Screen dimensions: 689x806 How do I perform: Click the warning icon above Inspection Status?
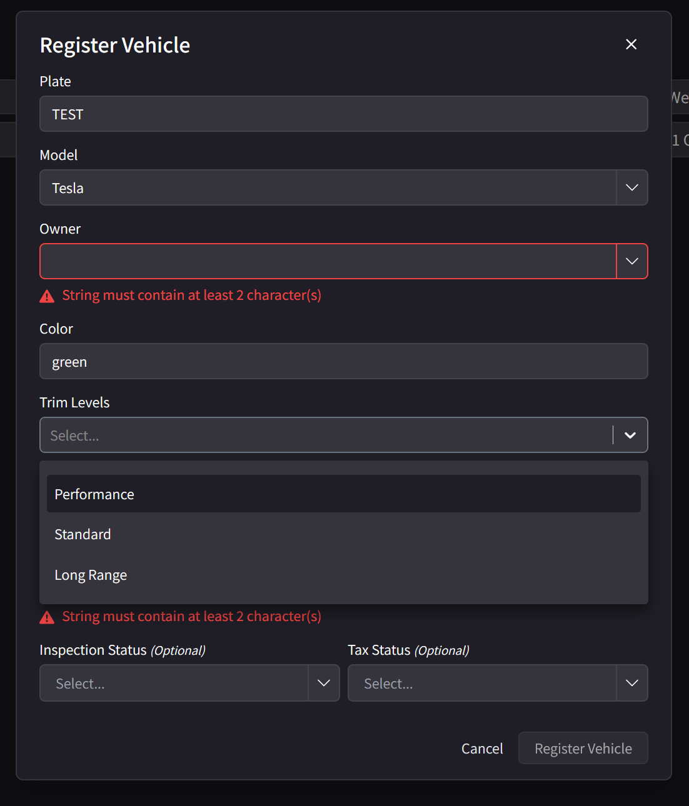pos(47,617)
